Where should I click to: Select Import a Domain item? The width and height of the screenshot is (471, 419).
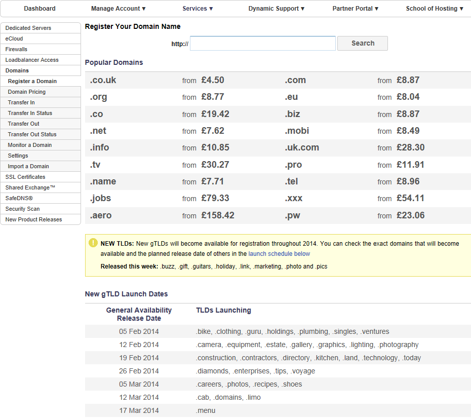click(41, 166)
